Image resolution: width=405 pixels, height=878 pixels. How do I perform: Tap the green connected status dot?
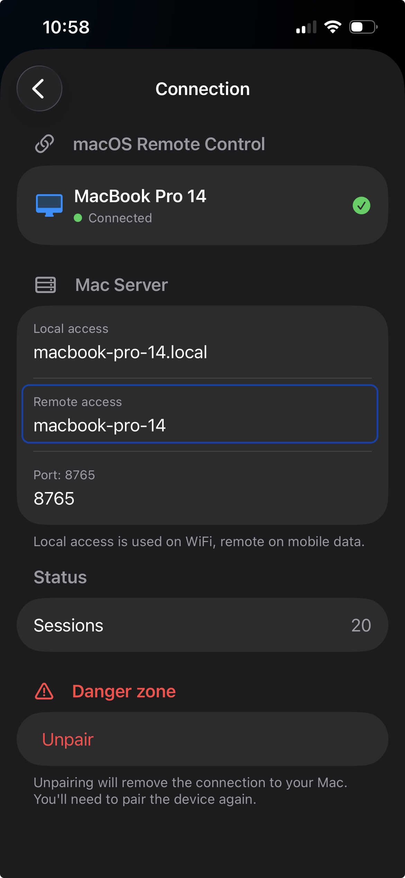tap(78, 218)
